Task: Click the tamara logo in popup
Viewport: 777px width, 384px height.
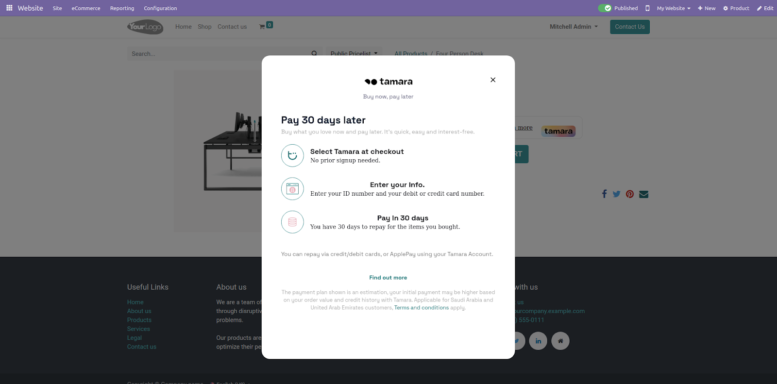Action: pos(388,82)
